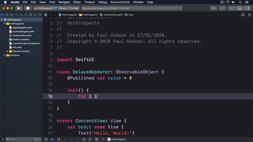Image resolution: width=253 pixels, height=142 pixels.
Task: Open the Issue navigator tab
Action: (21, 15)
